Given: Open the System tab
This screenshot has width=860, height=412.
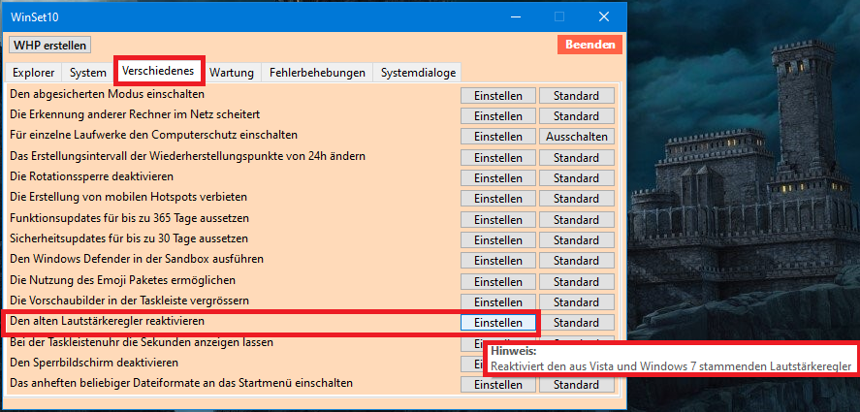Looking at the screenshot, I should pos(88,73).
